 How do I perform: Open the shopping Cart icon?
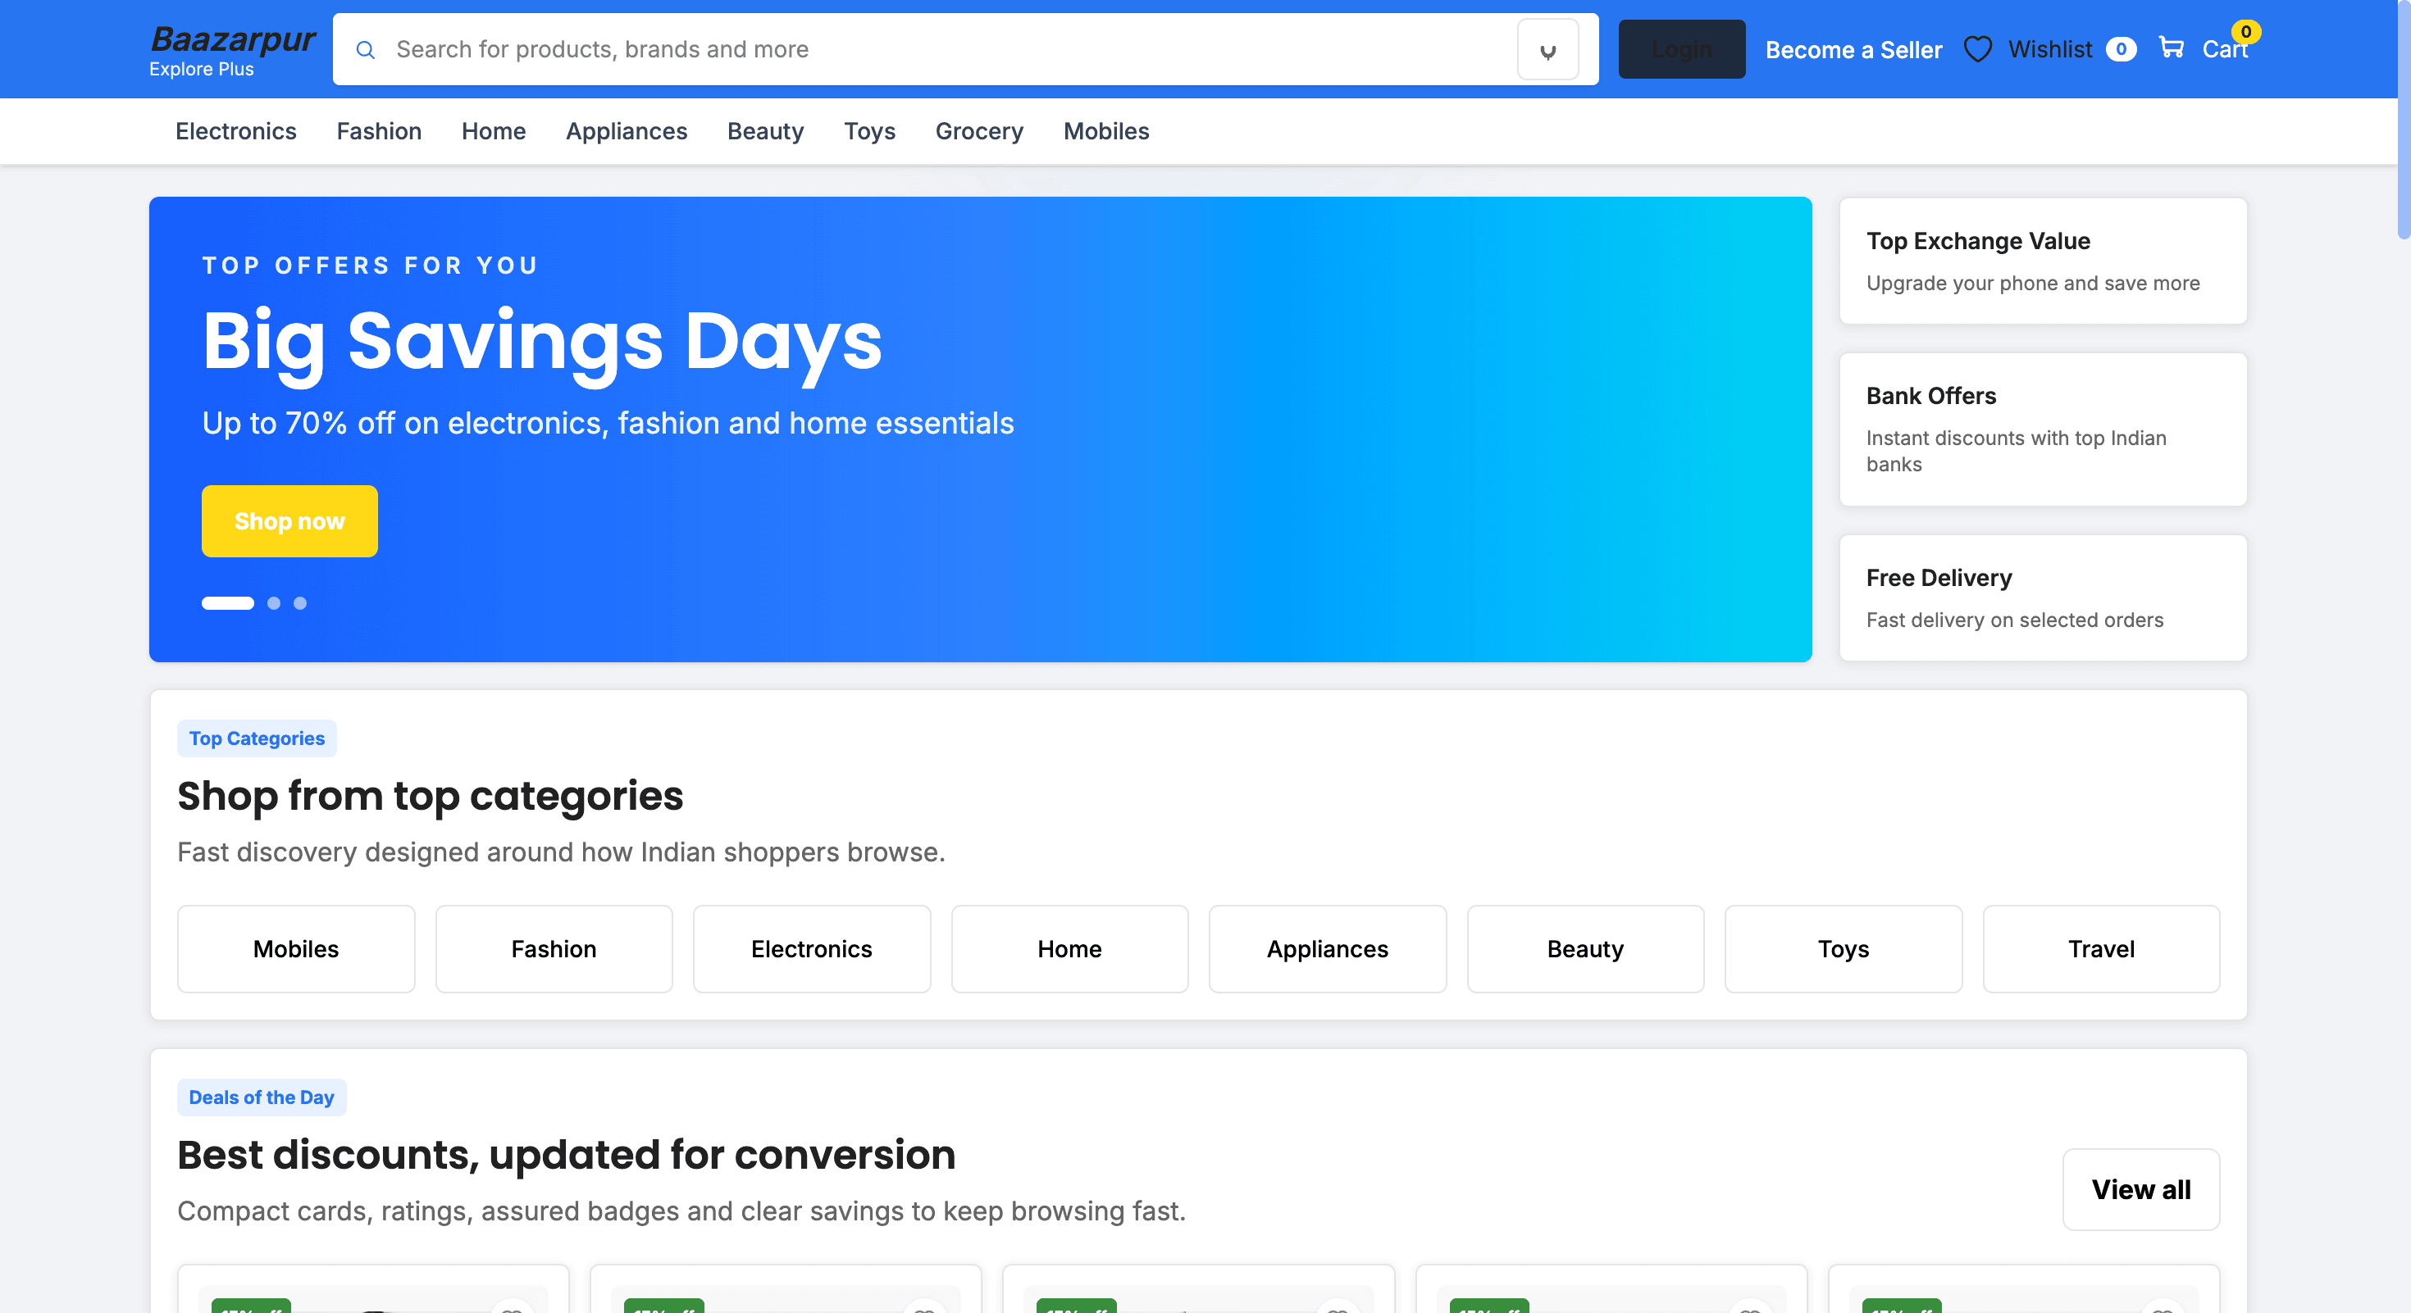coord(2172,48)
